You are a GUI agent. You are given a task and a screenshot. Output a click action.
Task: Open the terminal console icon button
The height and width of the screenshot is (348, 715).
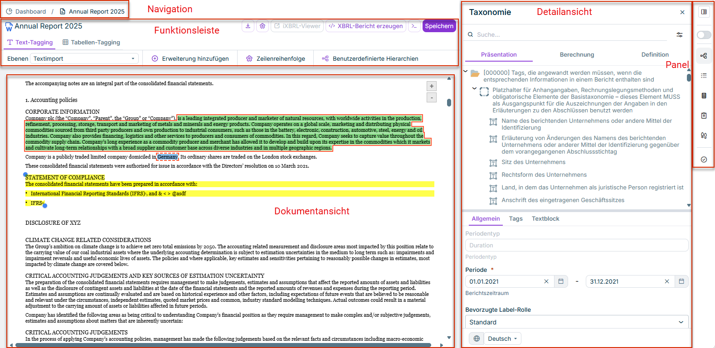coord(414,26)
